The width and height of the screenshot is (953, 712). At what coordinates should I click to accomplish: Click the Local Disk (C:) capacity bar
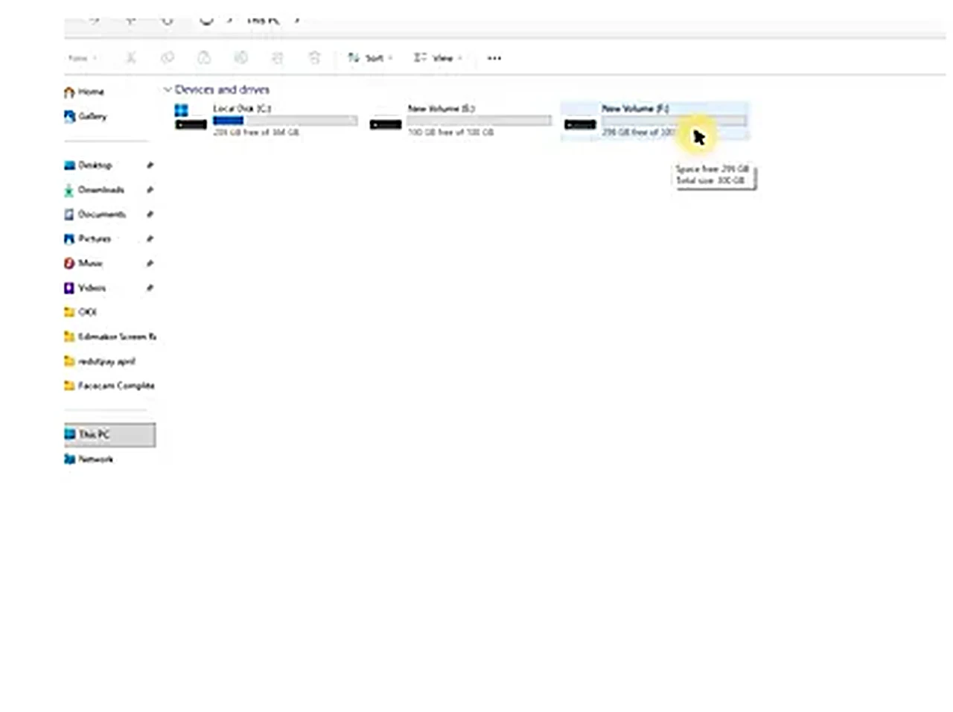coord(285,120)
